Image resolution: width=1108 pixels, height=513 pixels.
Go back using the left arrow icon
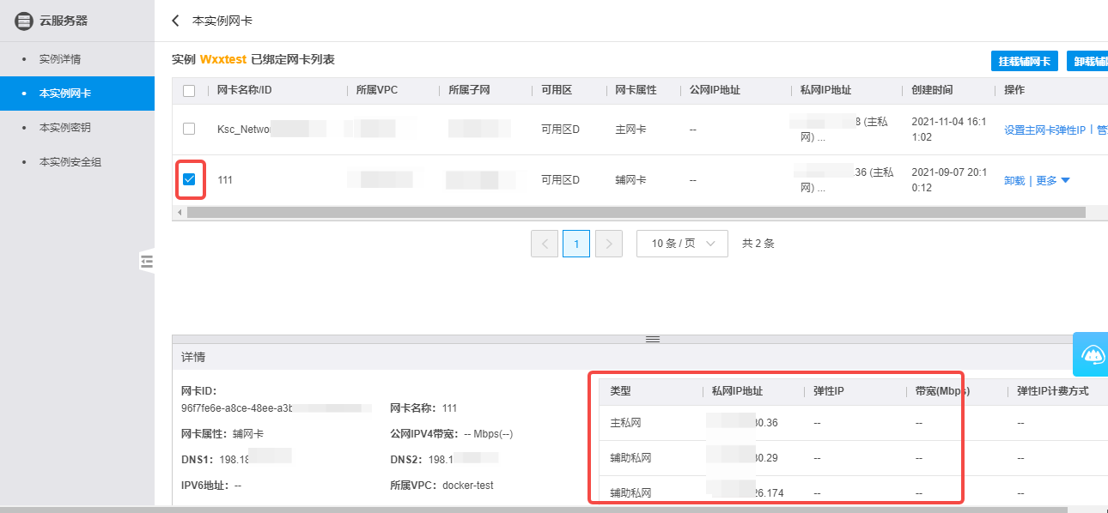[176, 21]
